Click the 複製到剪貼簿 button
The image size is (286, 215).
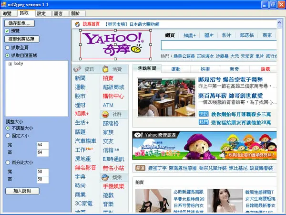click(x=22, y=39)
